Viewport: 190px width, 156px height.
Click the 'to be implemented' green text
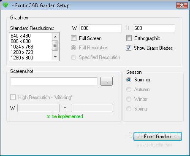[x=65, y=116]
